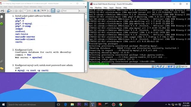This screenshot has width=191, height=107.
Task: Click the 'rrdtool' package name in PDF
Action: tap(20, 32)
